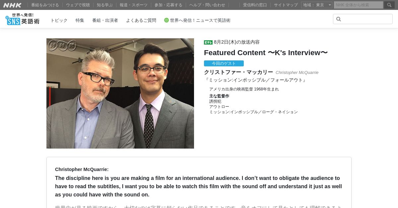Open the 地域: 東京 region dropdown

317,5
